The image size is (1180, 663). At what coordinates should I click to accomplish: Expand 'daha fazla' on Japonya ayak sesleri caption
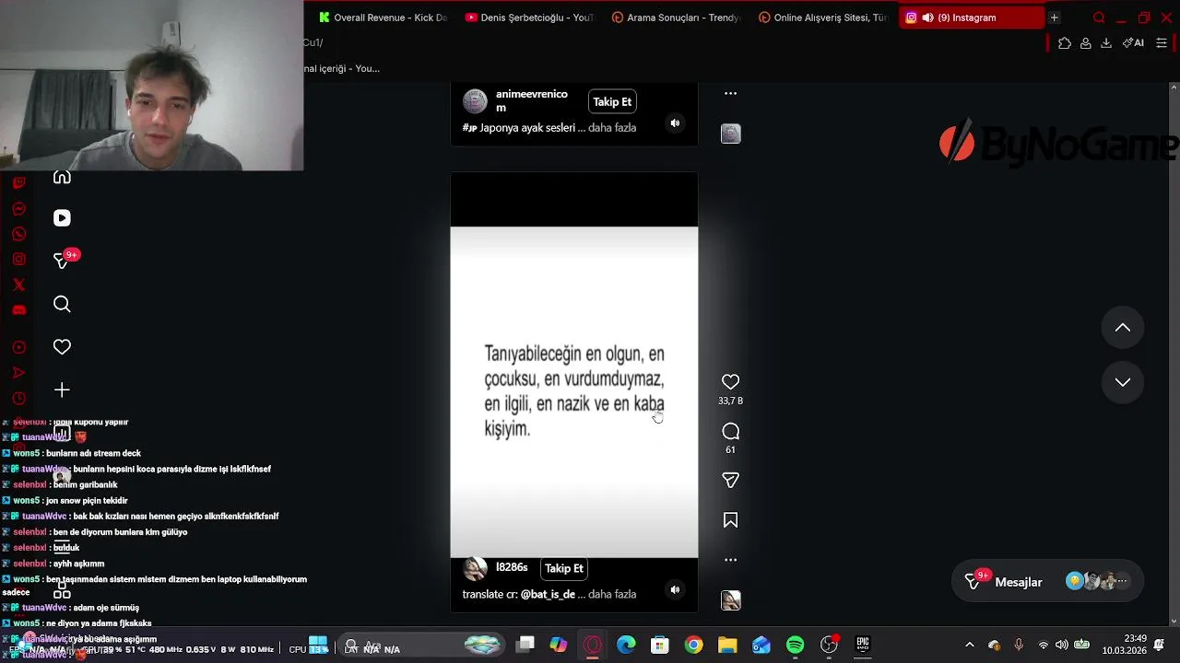(612, 128)
